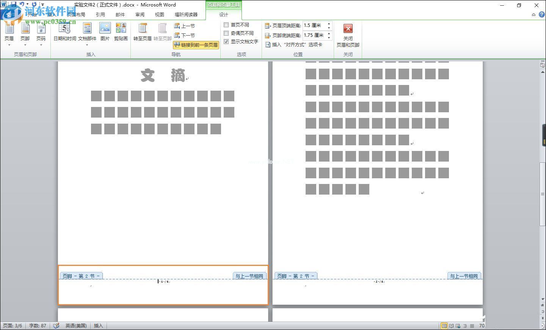Click 页面: 3/6 in status bar
The height and width of the screenshot is (330, 546).
(x=13, y=326)
